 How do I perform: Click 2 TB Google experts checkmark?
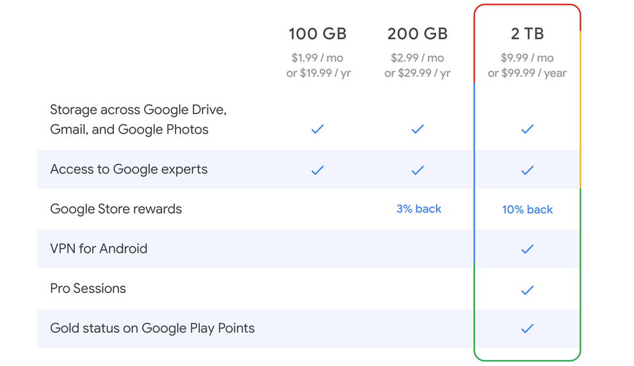527,170
